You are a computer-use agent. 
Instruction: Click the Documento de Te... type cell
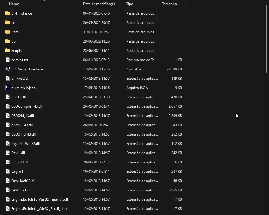141,60
